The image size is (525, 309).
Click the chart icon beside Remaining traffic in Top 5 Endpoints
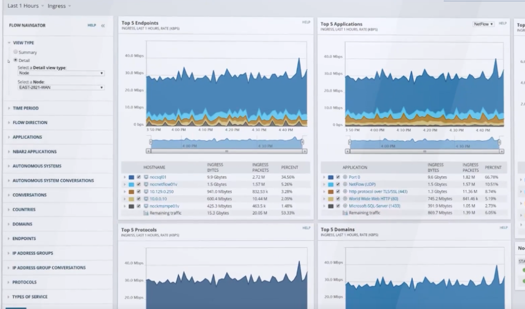[x=145, y=213]
